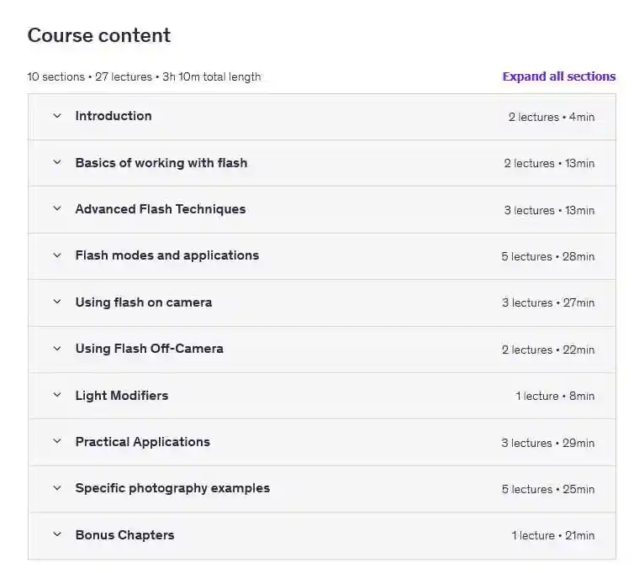Click the Light Modifiers section title
This screenshot has width=639, height=573.
pyautogui.click(x=122, y=395)
